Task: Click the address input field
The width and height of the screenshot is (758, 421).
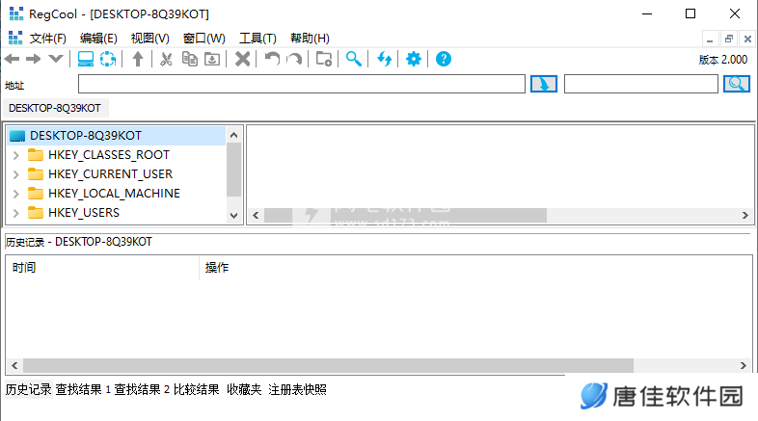Action: click(302, 84)
